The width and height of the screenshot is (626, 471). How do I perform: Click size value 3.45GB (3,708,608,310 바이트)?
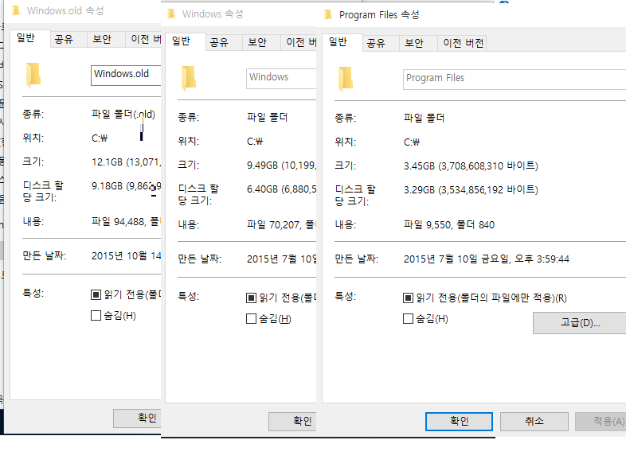471,166
